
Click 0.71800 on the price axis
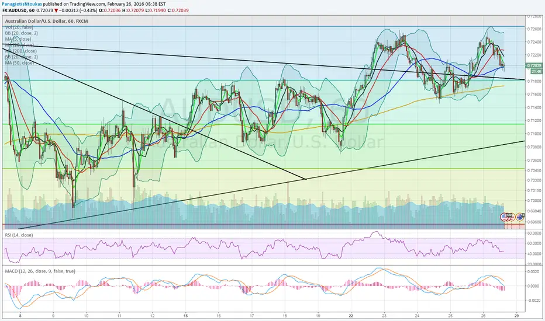[534, 81]
